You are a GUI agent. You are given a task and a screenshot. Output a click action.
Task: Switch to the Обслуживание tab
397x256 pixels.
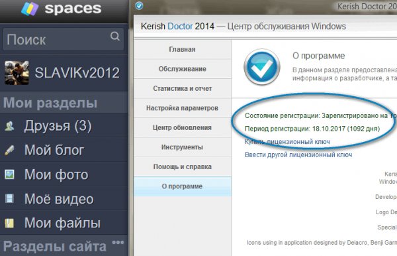click(x=183, y=69)
